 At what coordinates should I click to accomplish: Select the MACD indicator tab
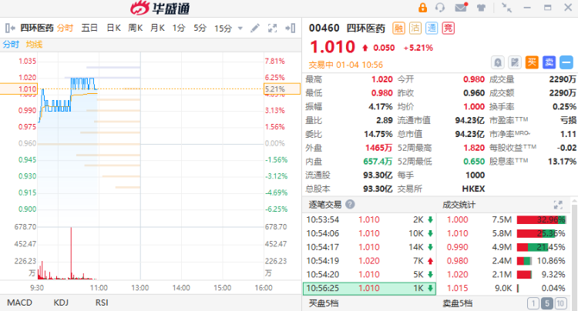click(19, 303)
